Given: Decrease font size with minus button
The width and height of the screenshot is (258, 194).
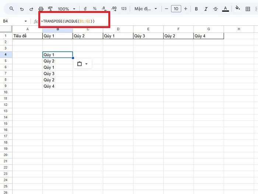Looking at the screenshot, I should click(x=166, y=9).
